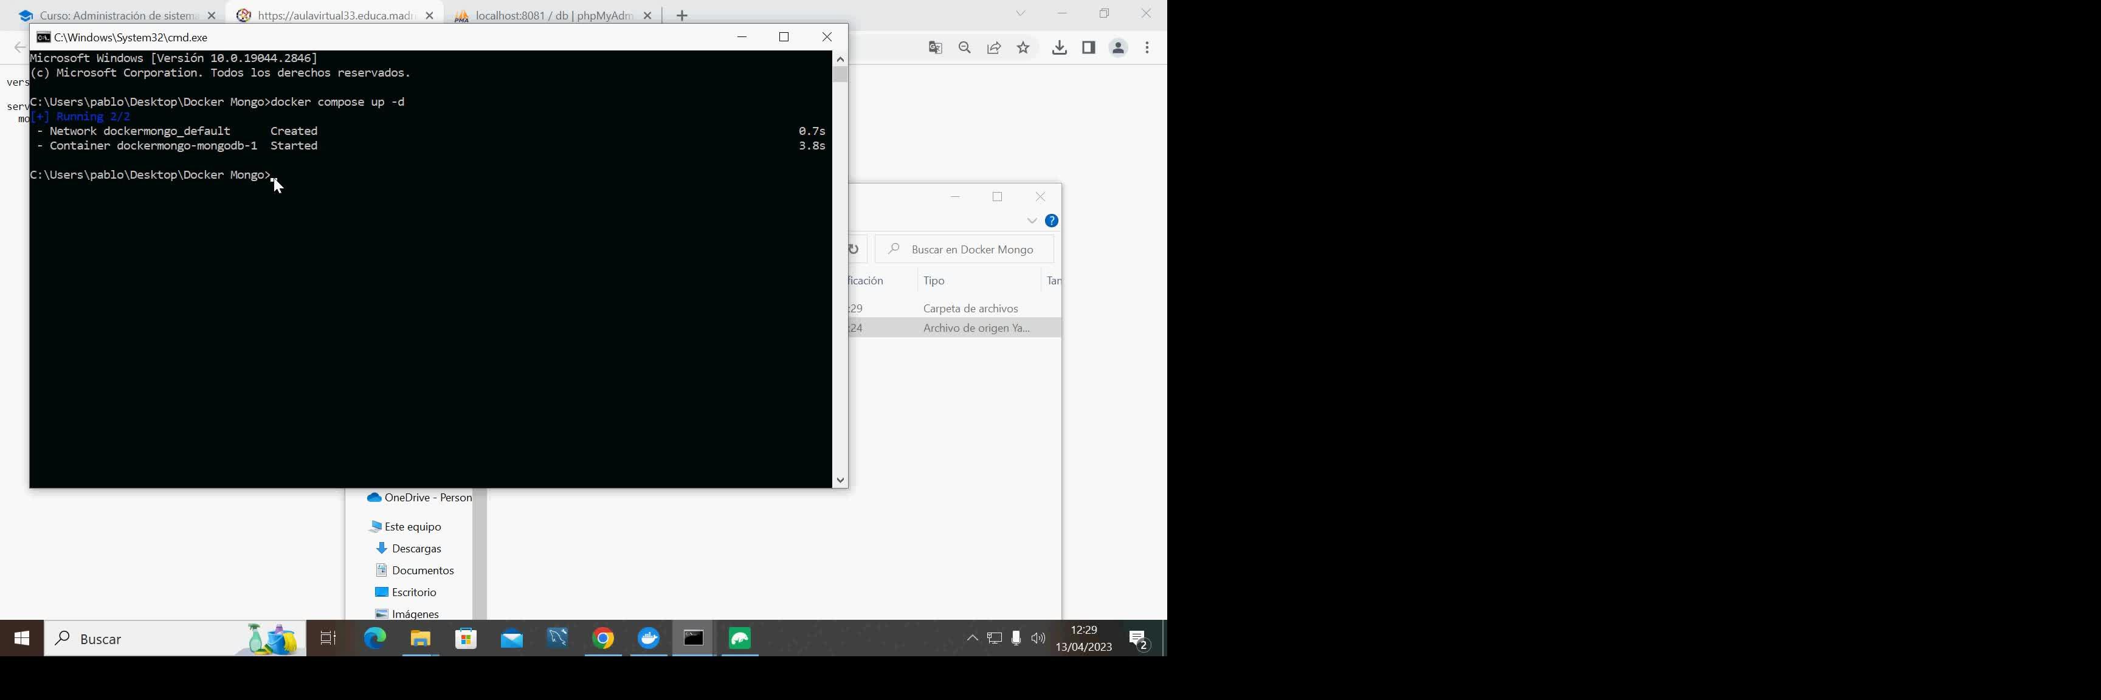Viewport: 2101px width, 700px height.
Task: Bookmark this page with the star icon
Action: click(x=1024, y=48)
